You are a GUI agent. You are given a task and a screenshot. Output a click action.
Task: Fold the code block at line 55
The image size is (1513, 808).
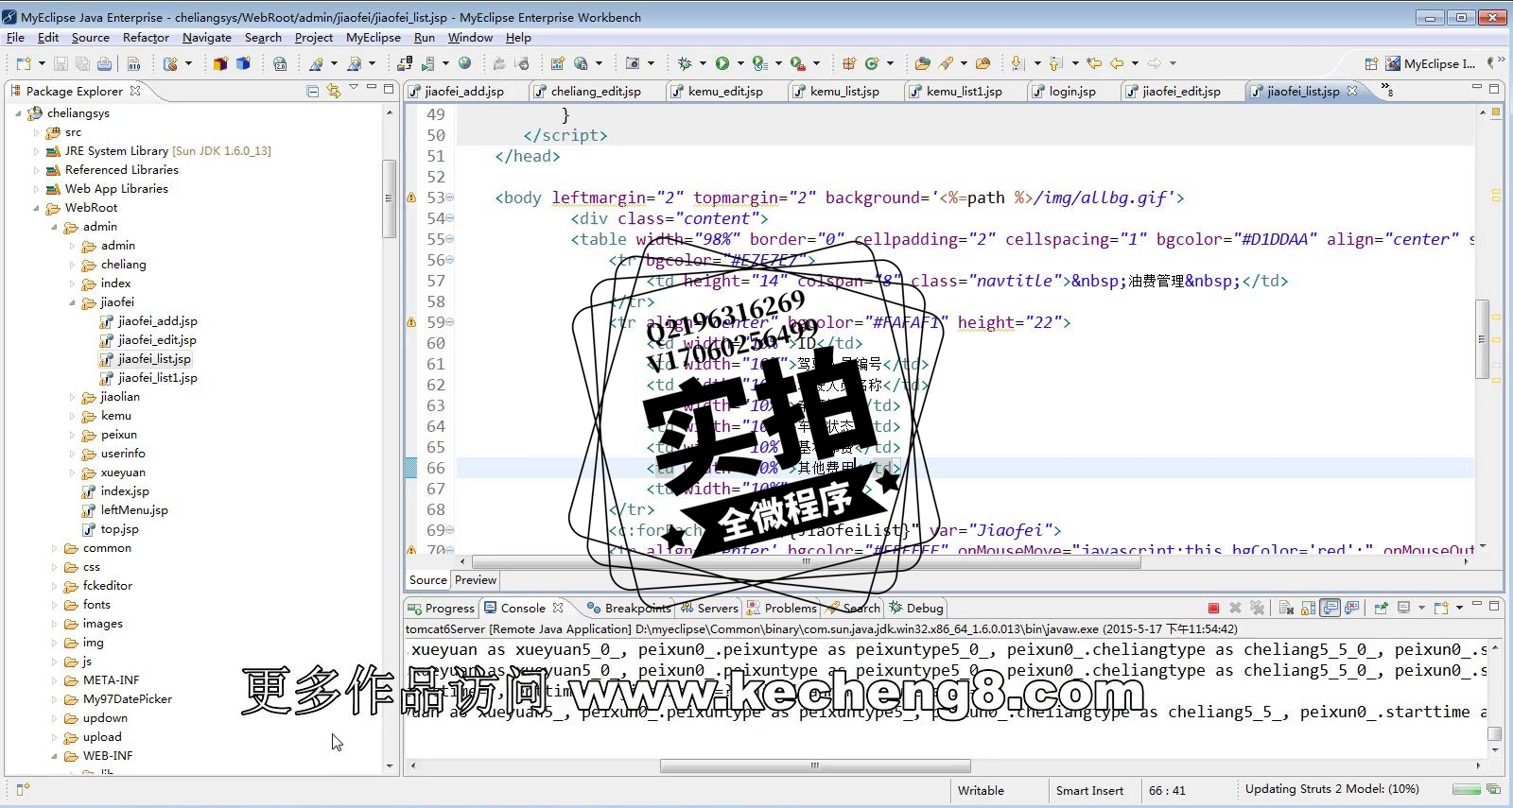pyautogui.click(x=449, y=239)
